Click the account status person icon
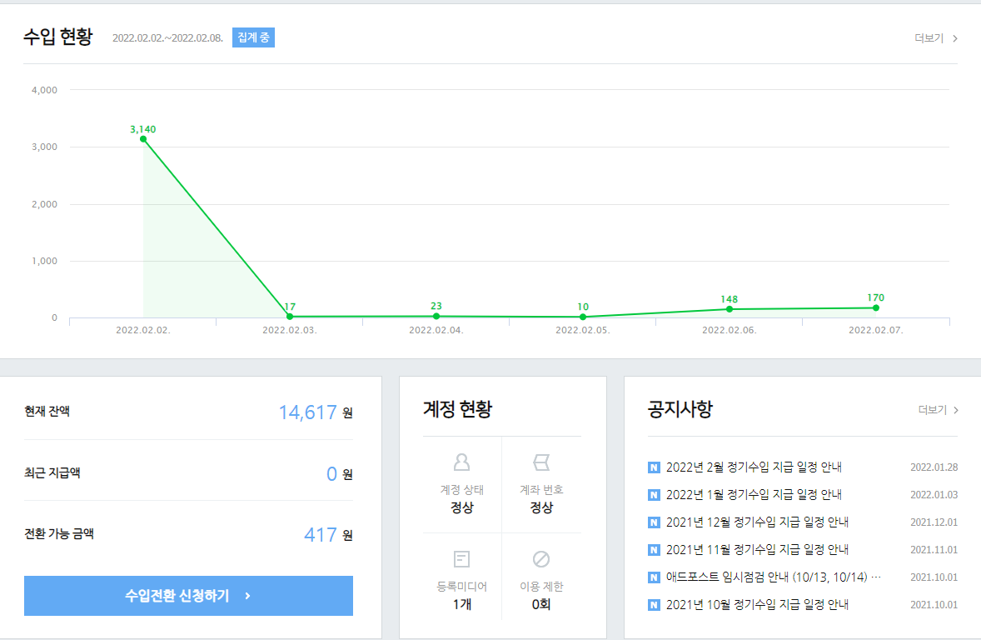 click(461, 462)
